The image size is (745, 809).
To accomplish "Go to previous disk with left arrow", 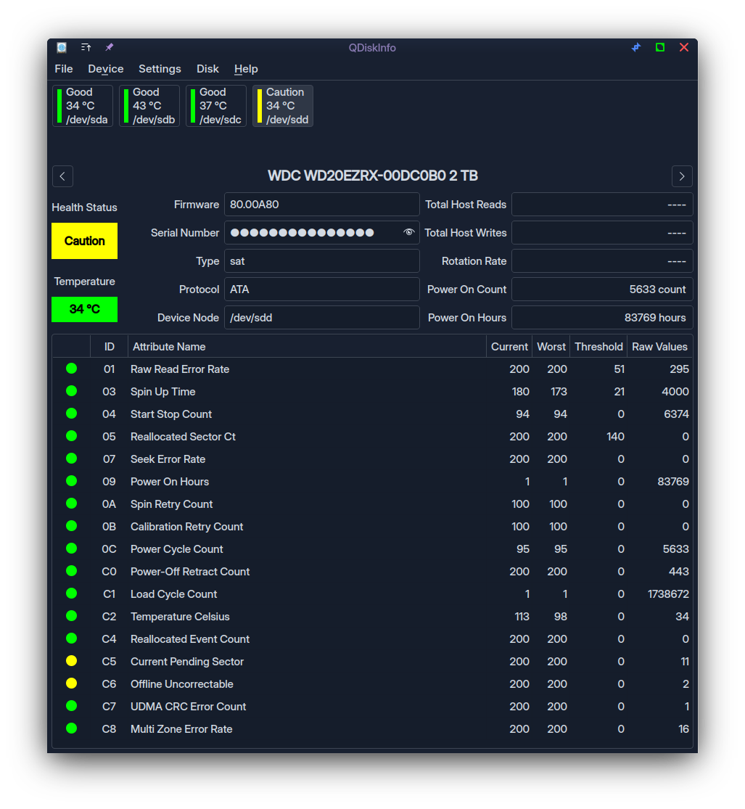I will click(x=62, y=176).
